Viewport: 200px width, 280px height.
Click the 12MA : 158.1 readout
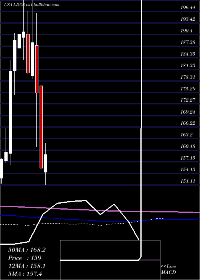point(27,266)
